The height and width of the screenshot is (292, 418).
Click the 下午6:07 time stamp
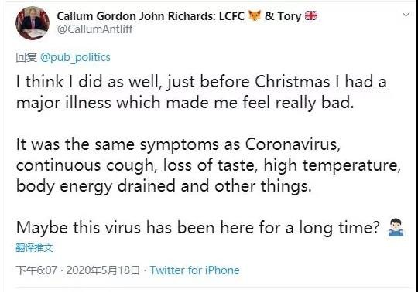tap(36, 270)
